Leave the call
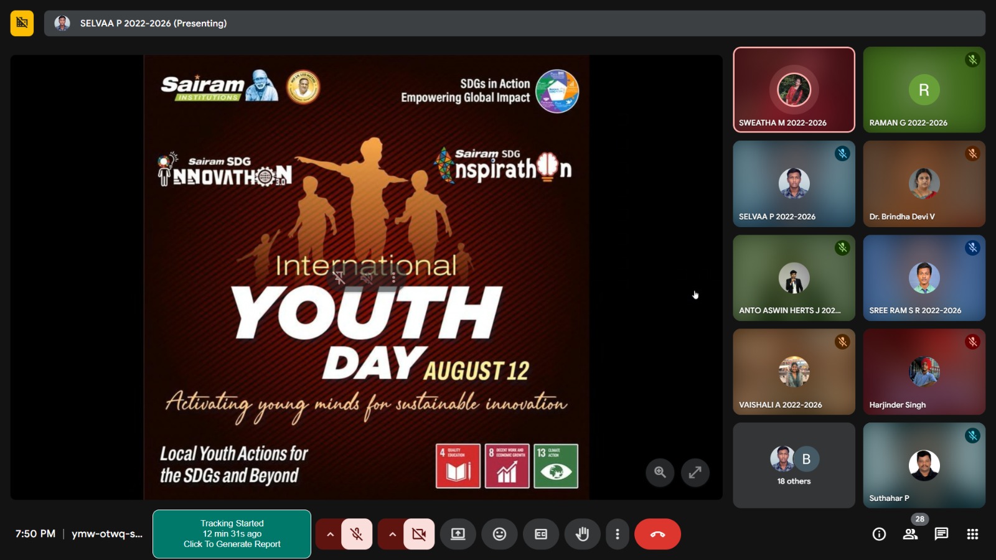 (657, 534)
